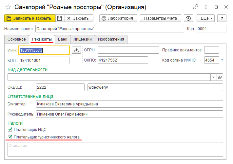Add organization to favorites star
The height and width of the screenshot is (164, 233).
coord(8,7)
